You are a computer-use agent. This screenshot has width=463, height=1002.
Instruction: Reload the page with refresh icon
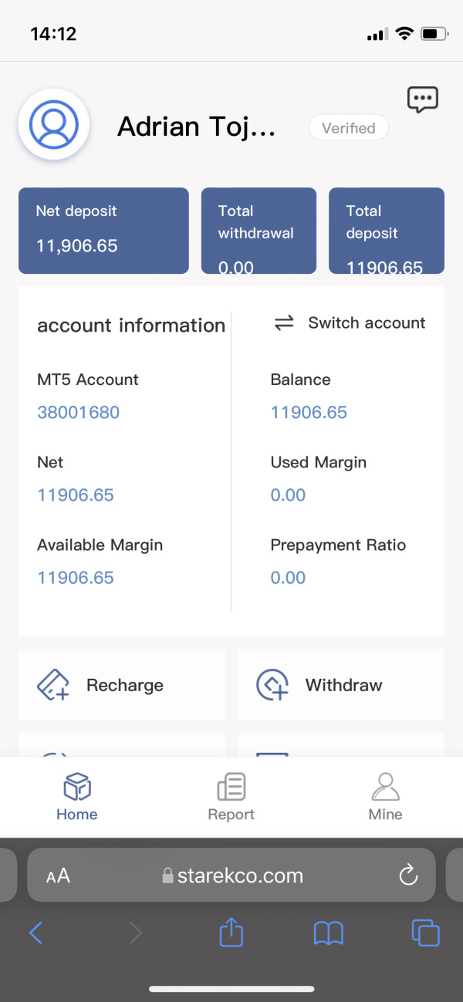pyautogui.click(x=408, y=875)
